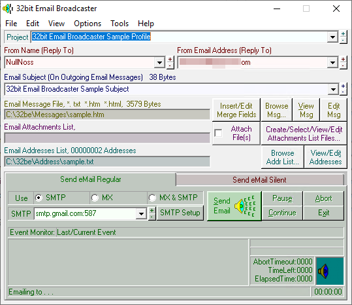Image resolution: width=352 pixels, height=305 pixels.
Task: Click the ElapsedTime:0000 readout
Action: click(283, 279)
